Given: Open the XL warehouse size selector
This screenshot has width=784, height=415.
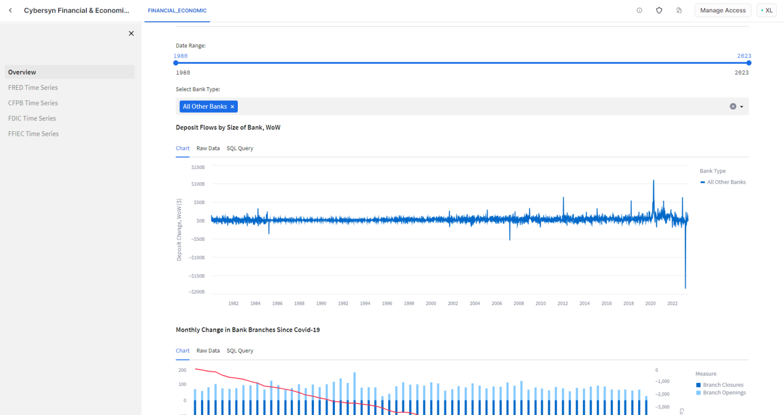Looking at the screenshot, I should coord(767,10).
